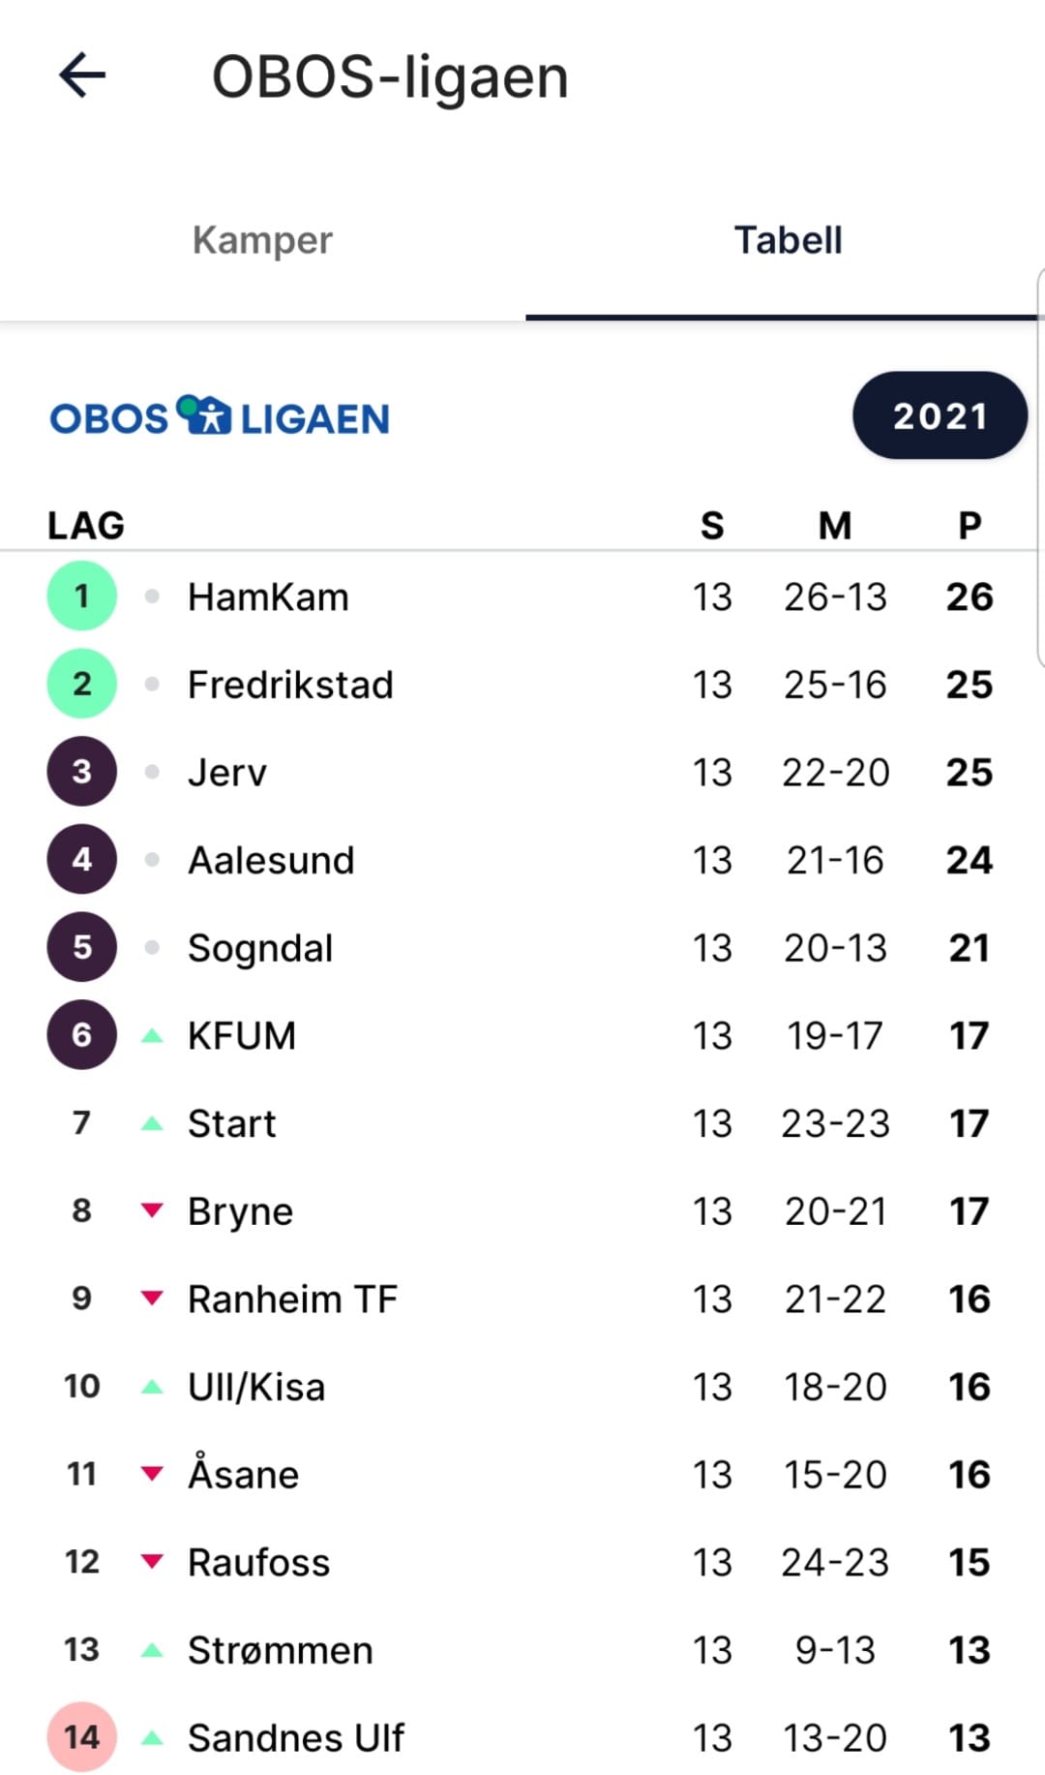Open the Fredrikstad team row
1045x1775 pixels.
click(522, 684)
